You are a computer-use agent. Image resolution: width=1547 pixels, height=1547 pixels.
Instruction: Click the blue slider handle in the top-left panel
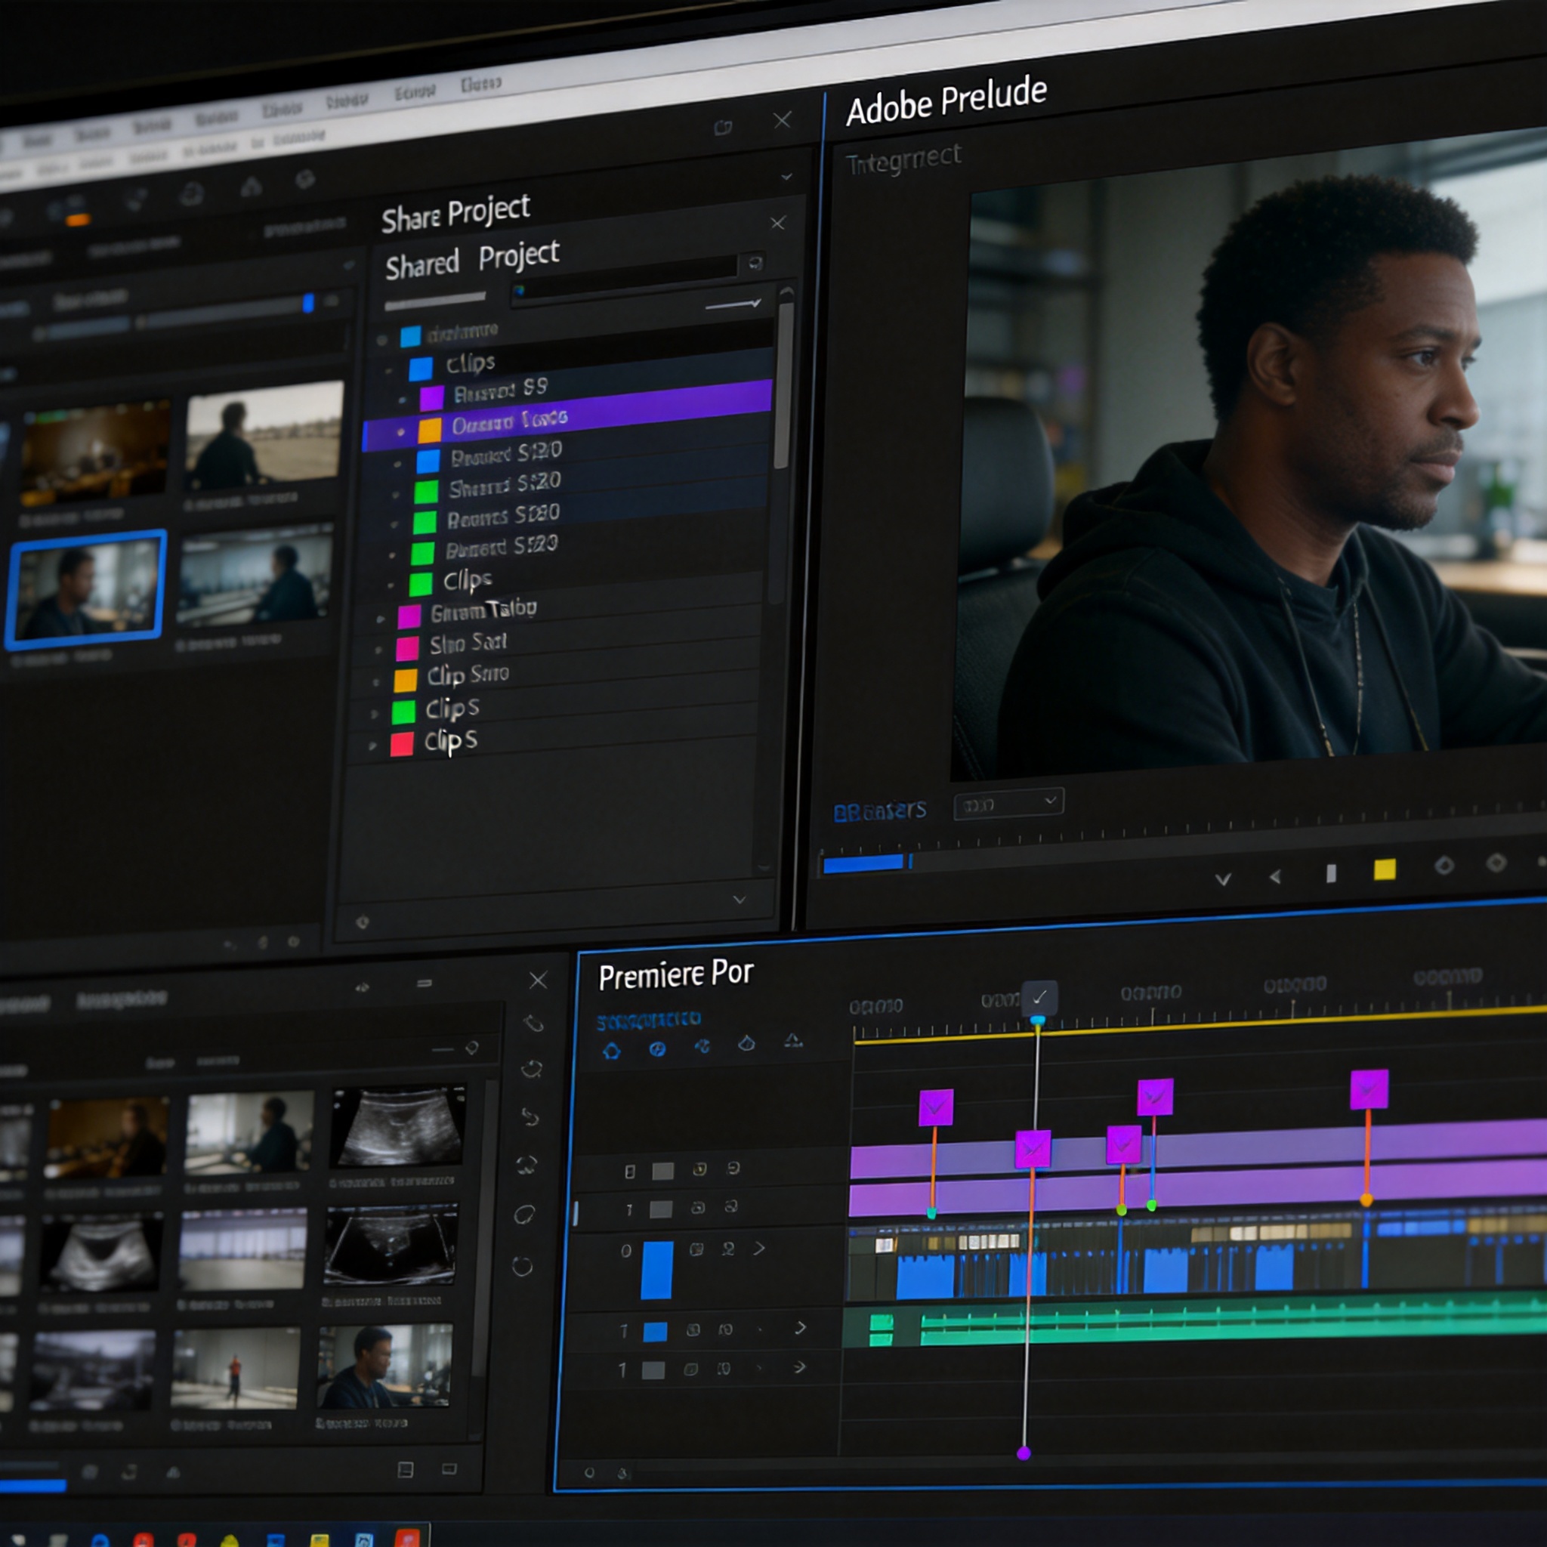coord(308,303)
